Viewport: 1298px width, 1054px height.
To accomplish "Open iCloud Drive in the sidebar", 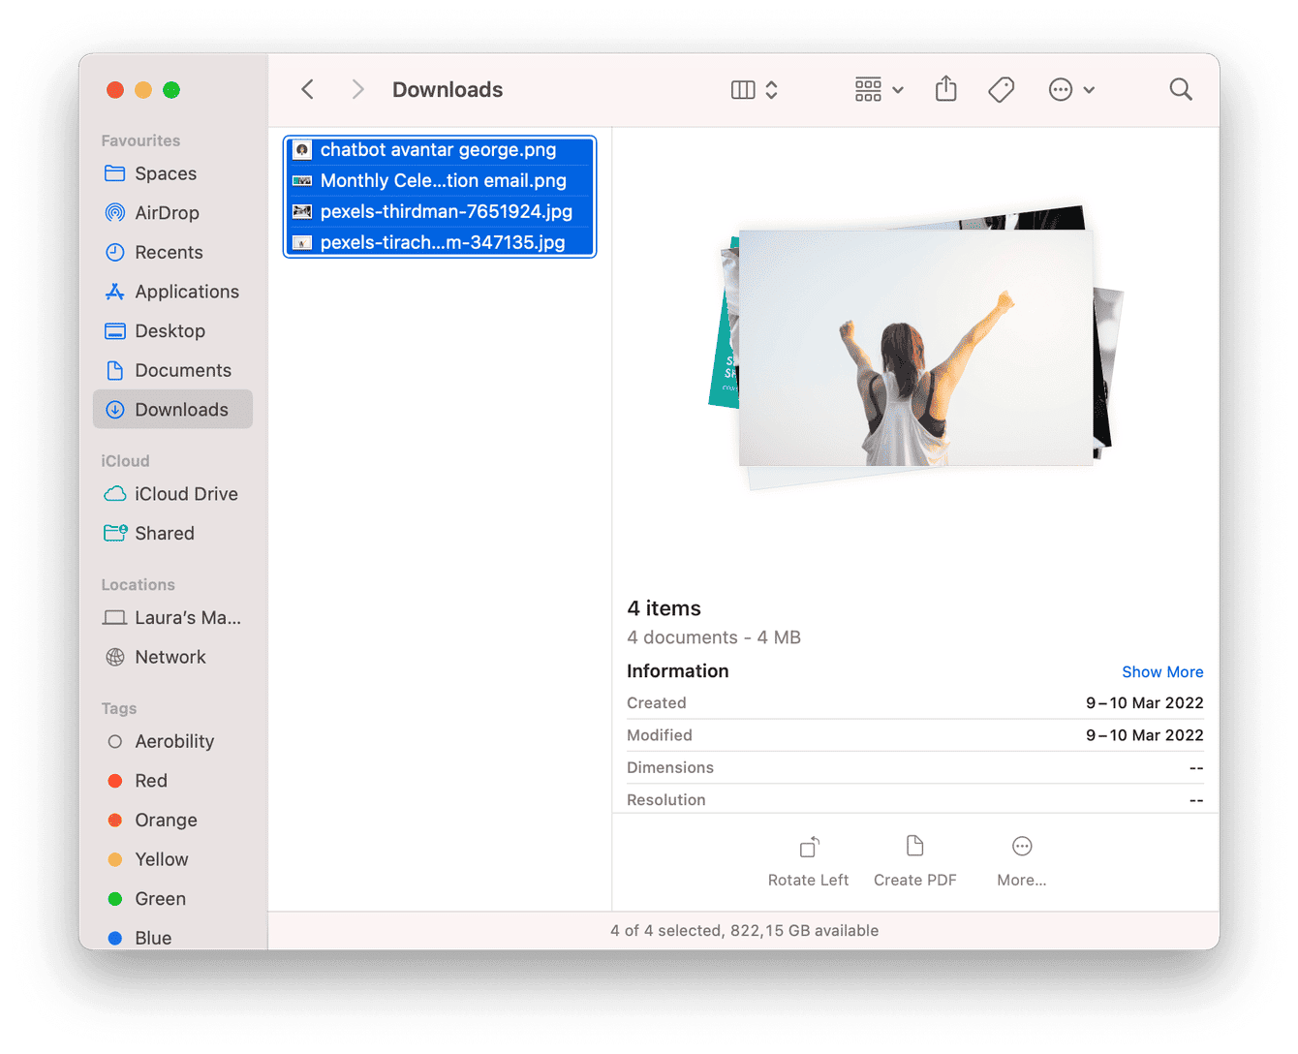I will click(186, 494).
